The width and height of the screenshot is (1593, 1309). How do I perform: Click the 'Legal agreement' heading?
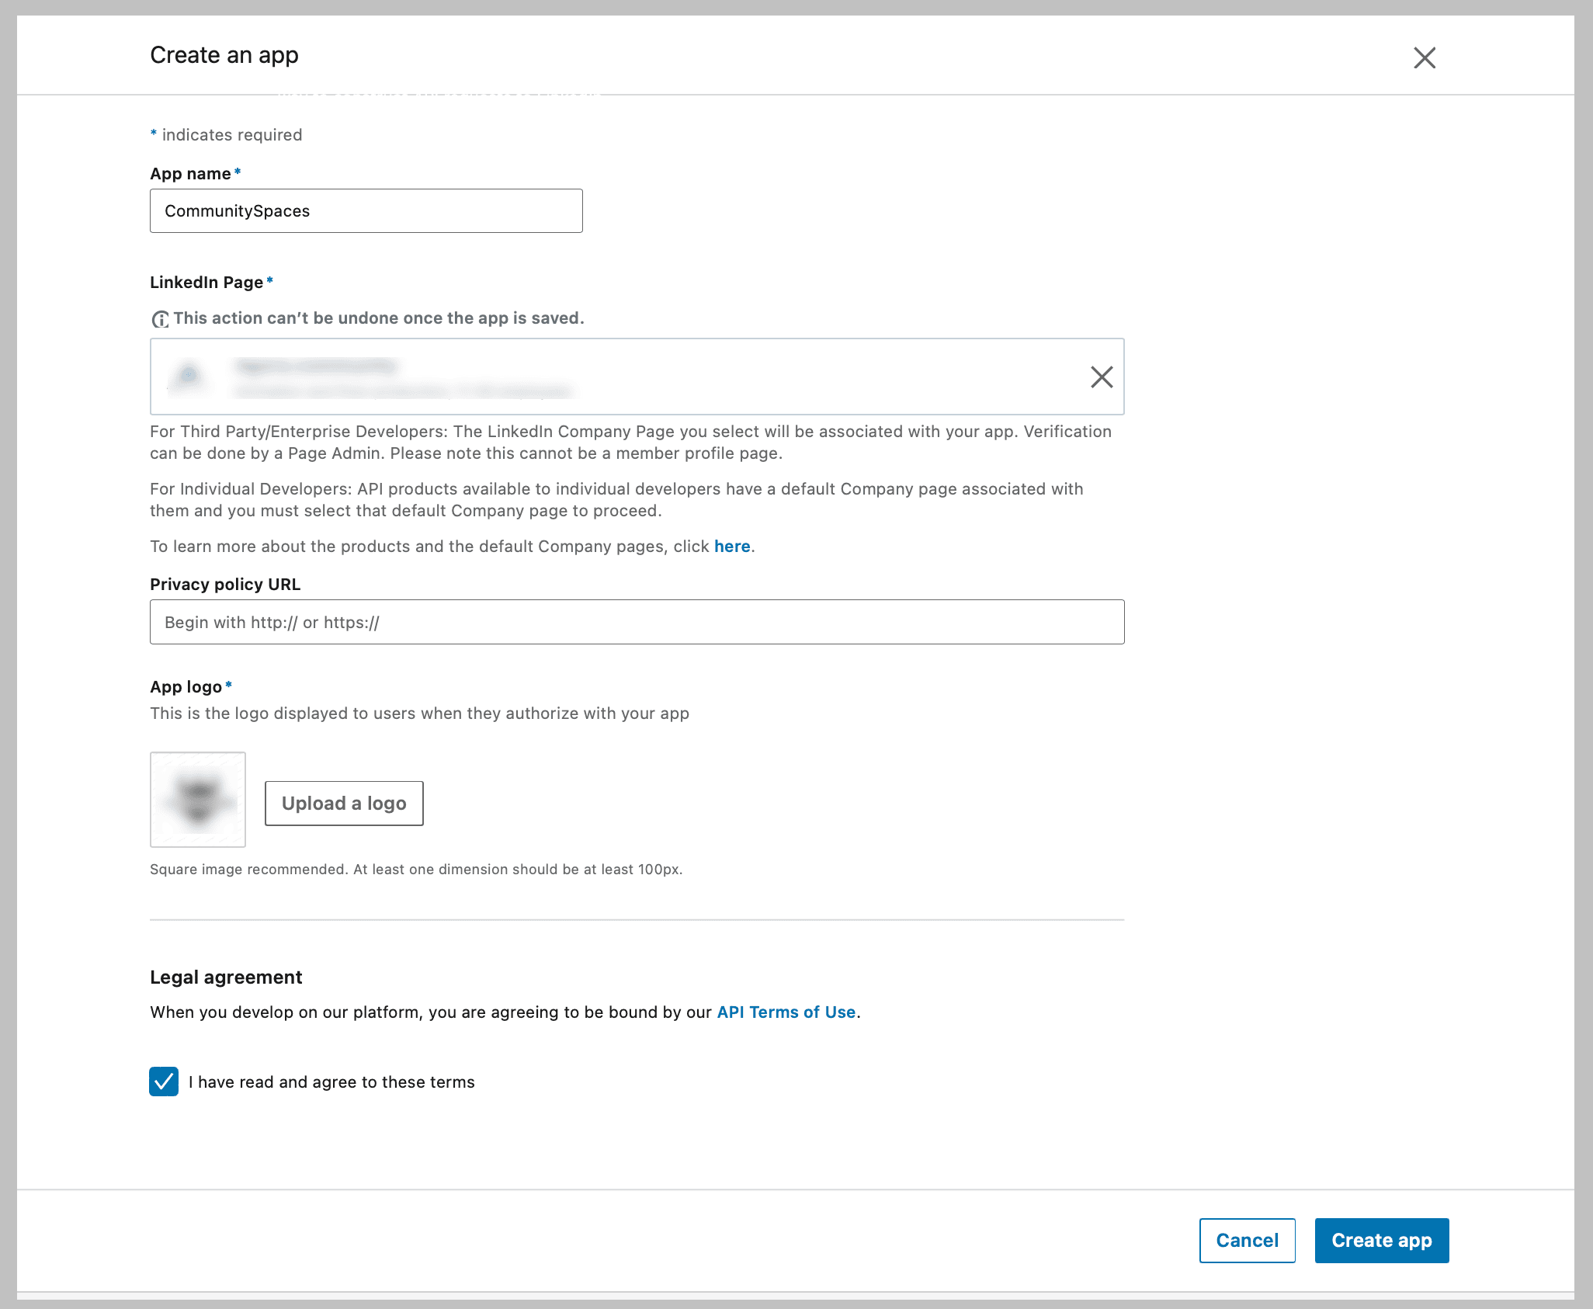tap(226, 977)
